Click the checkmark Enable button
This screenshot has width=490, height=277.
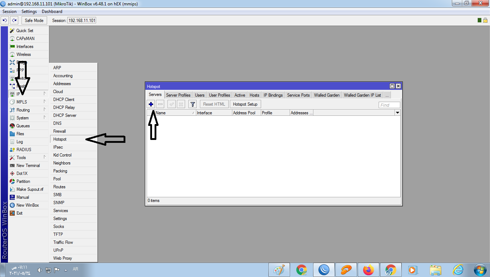click(172, 104)
